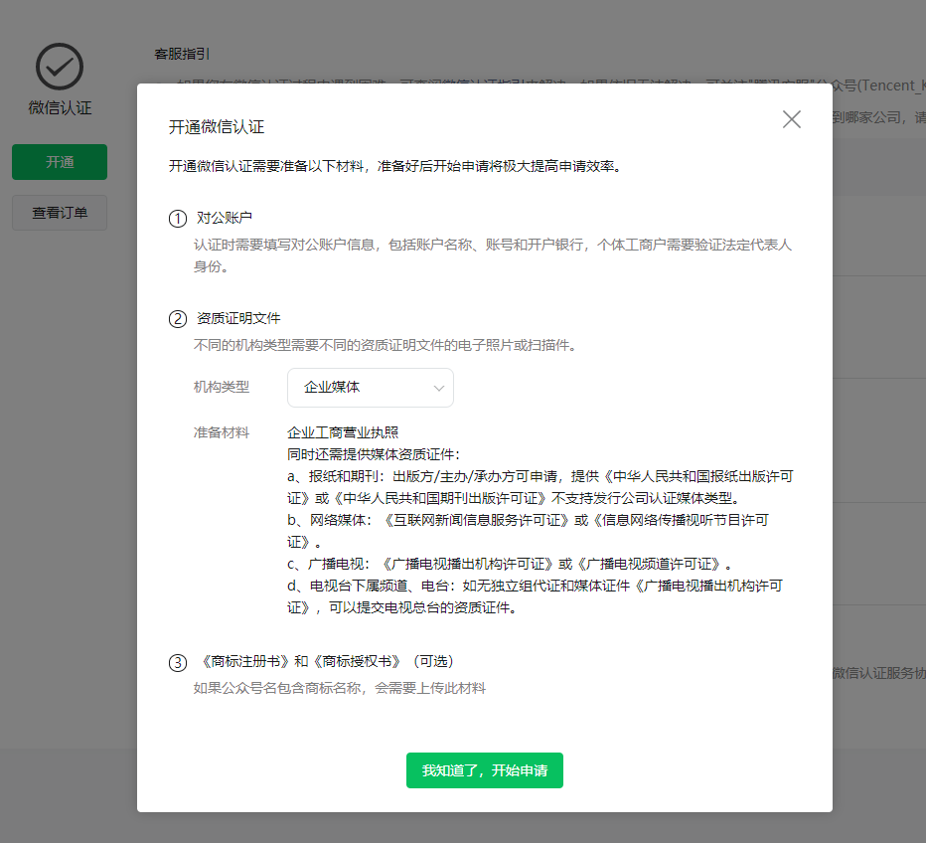This screenshot has width=926, height=843.
Task: Click the circled number 2 icon
Action: [x=178, y=319]
